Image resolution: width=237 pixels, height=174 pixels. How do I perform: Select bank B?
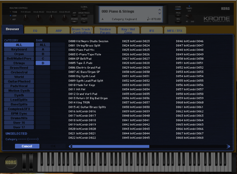pyautogui.click(x=43, y=54)
